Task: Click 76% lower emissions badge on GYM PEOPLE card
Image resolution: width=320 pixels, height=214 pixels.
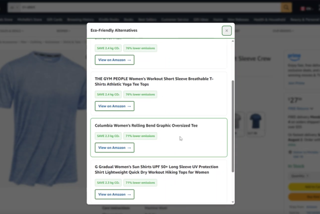Action: point(140,94)
